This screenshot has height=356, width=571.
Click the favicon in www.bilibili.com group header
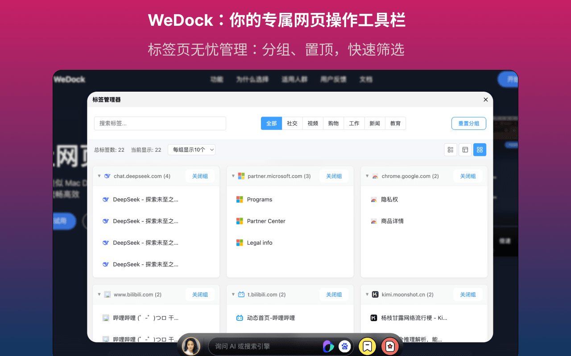107,295
